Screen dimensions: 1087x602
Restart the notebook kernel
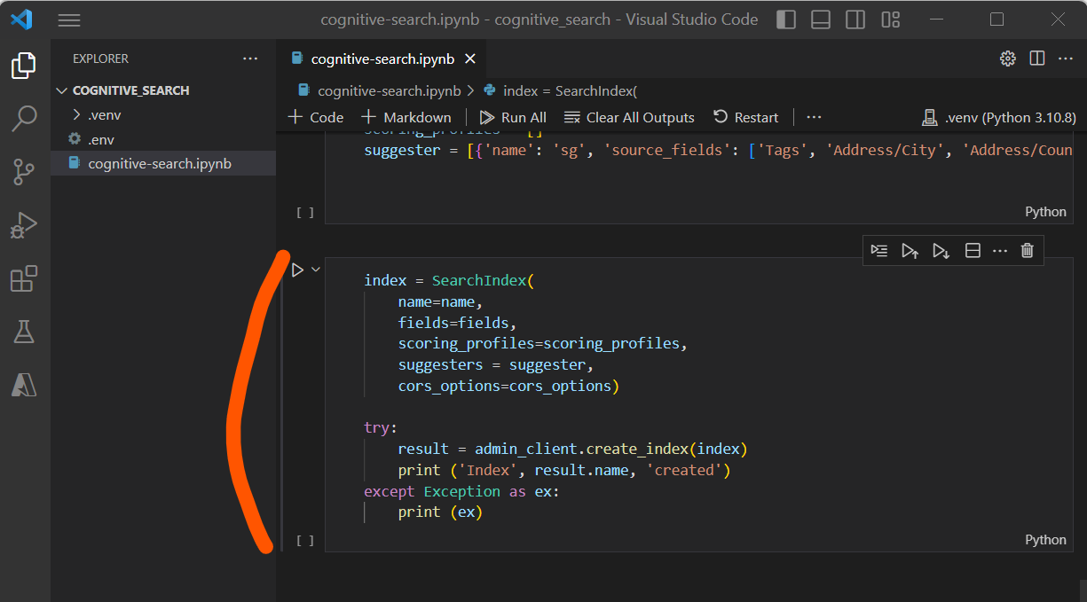coord(745,117)
